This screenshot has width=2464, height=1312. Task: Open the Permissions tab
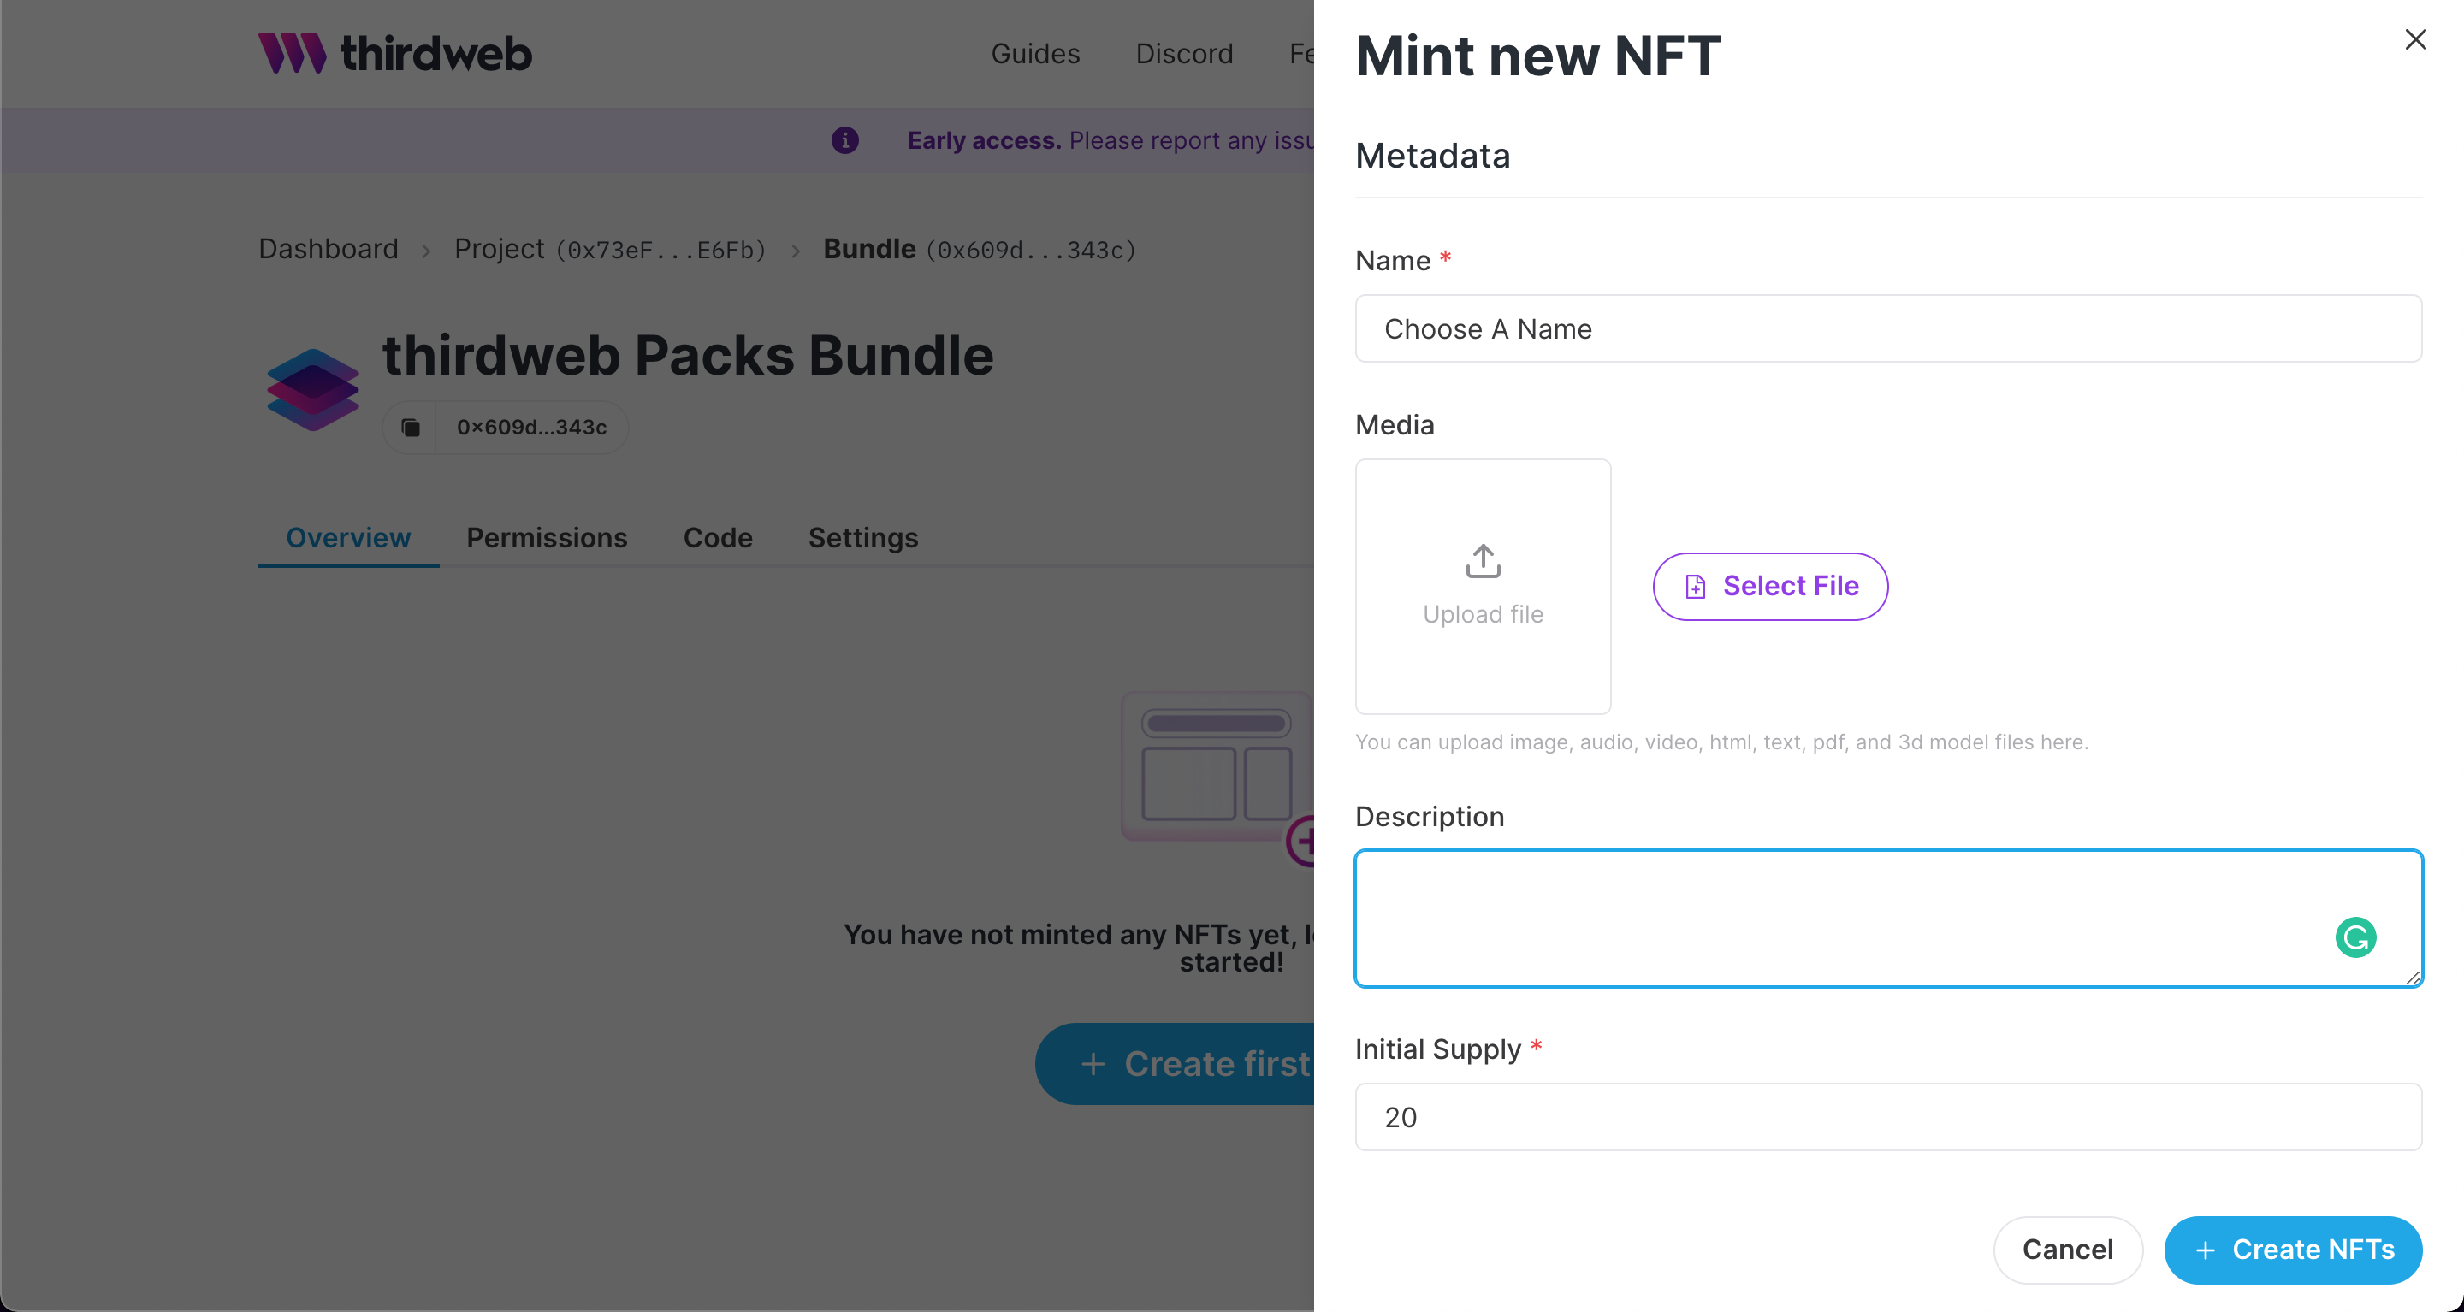548,538
